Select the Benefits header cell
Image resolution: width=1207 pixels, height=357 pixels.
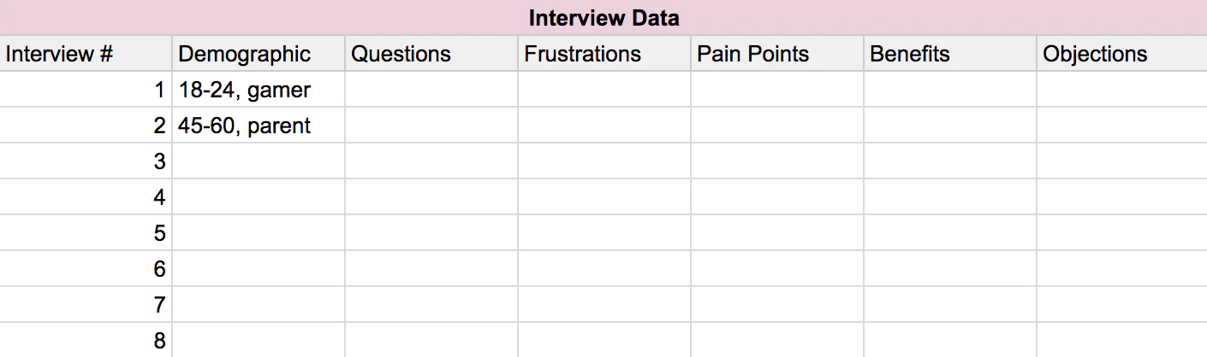(x=950, y=54)
